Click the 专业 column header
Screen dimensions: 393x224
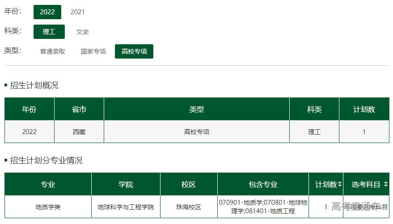(x=48, y=184)
